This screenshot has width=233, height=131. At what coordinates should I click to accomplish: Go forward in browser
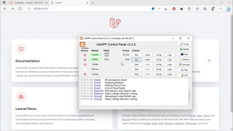(x=12, y=9)
